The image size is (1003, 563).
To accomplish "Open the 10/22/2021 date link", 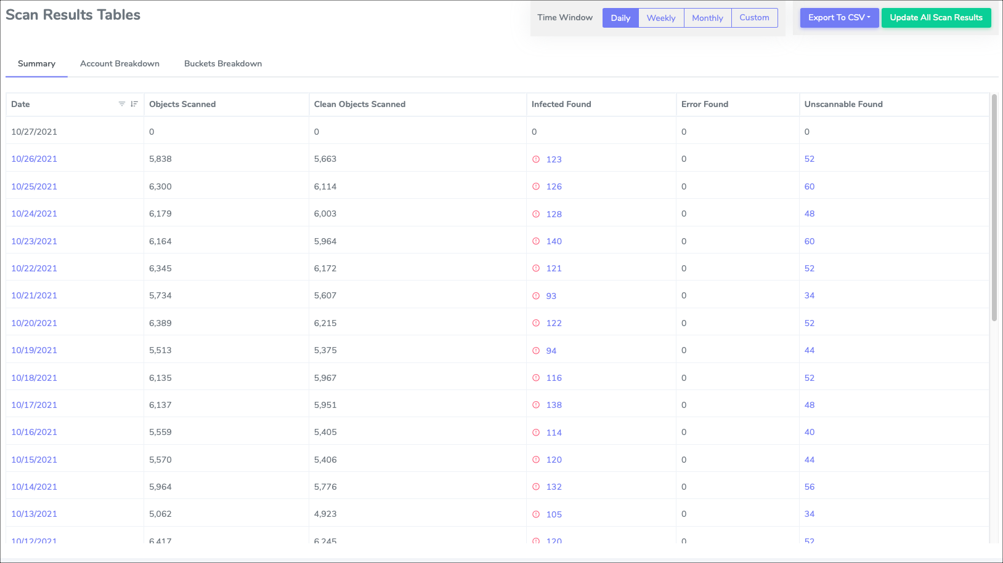I will [x=34, y=268].
